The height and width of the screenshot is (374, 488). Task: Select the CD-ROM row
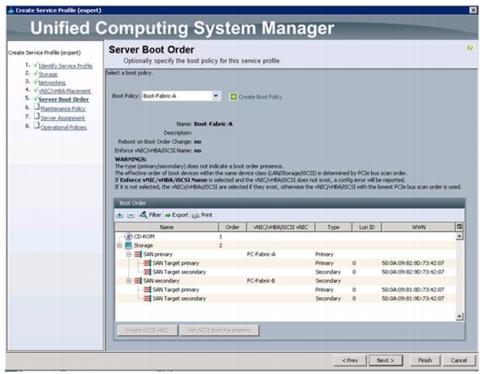coord(286,236)
